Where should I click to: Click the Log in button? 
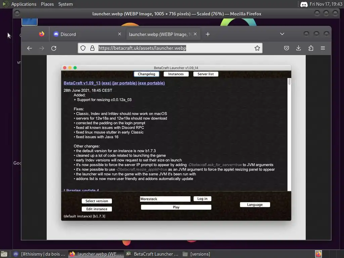tap(202, 199)
